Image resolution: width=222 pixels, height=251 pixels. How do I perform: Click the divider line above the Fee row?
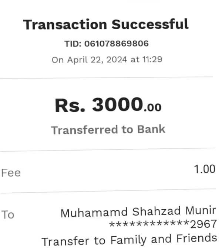(107, 149)
